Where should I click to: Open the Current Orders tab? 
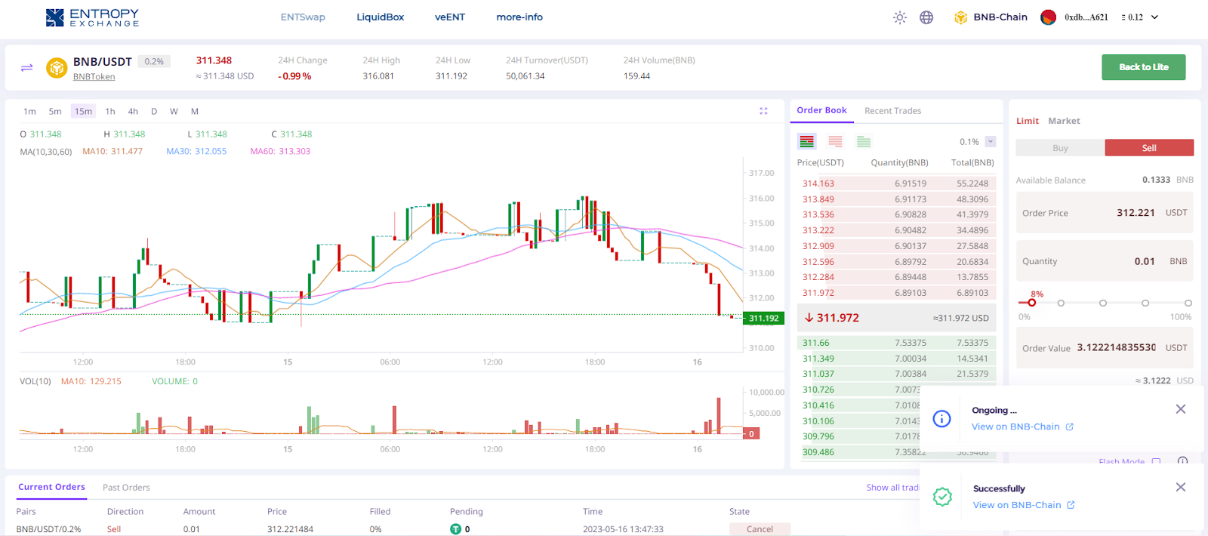coord(51,488)
